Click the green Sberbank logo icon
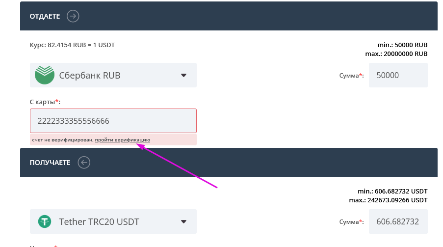 pyautogui.click(x=45, y=75)
